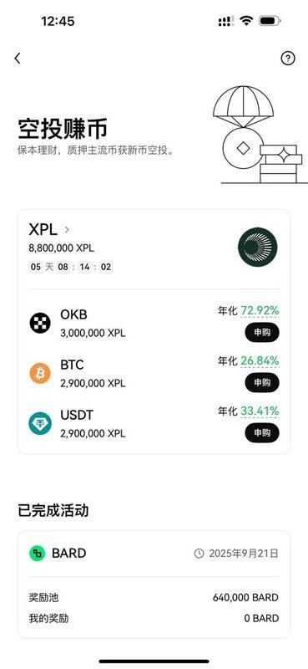View OKB 72.92% annualized rate details

pos(260,310)
